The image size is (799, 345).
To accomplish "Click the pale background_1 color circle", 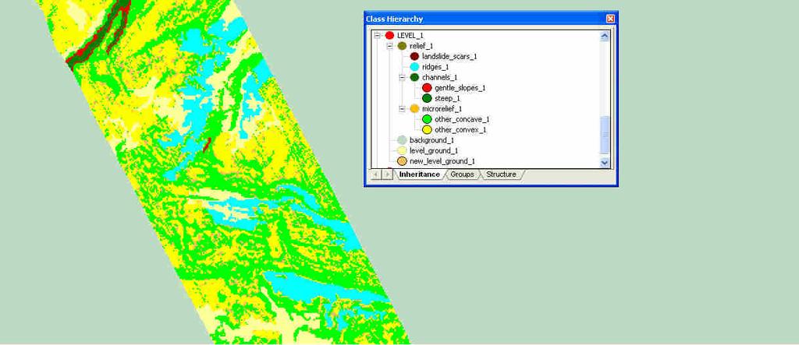I will [x=402, y=140].
